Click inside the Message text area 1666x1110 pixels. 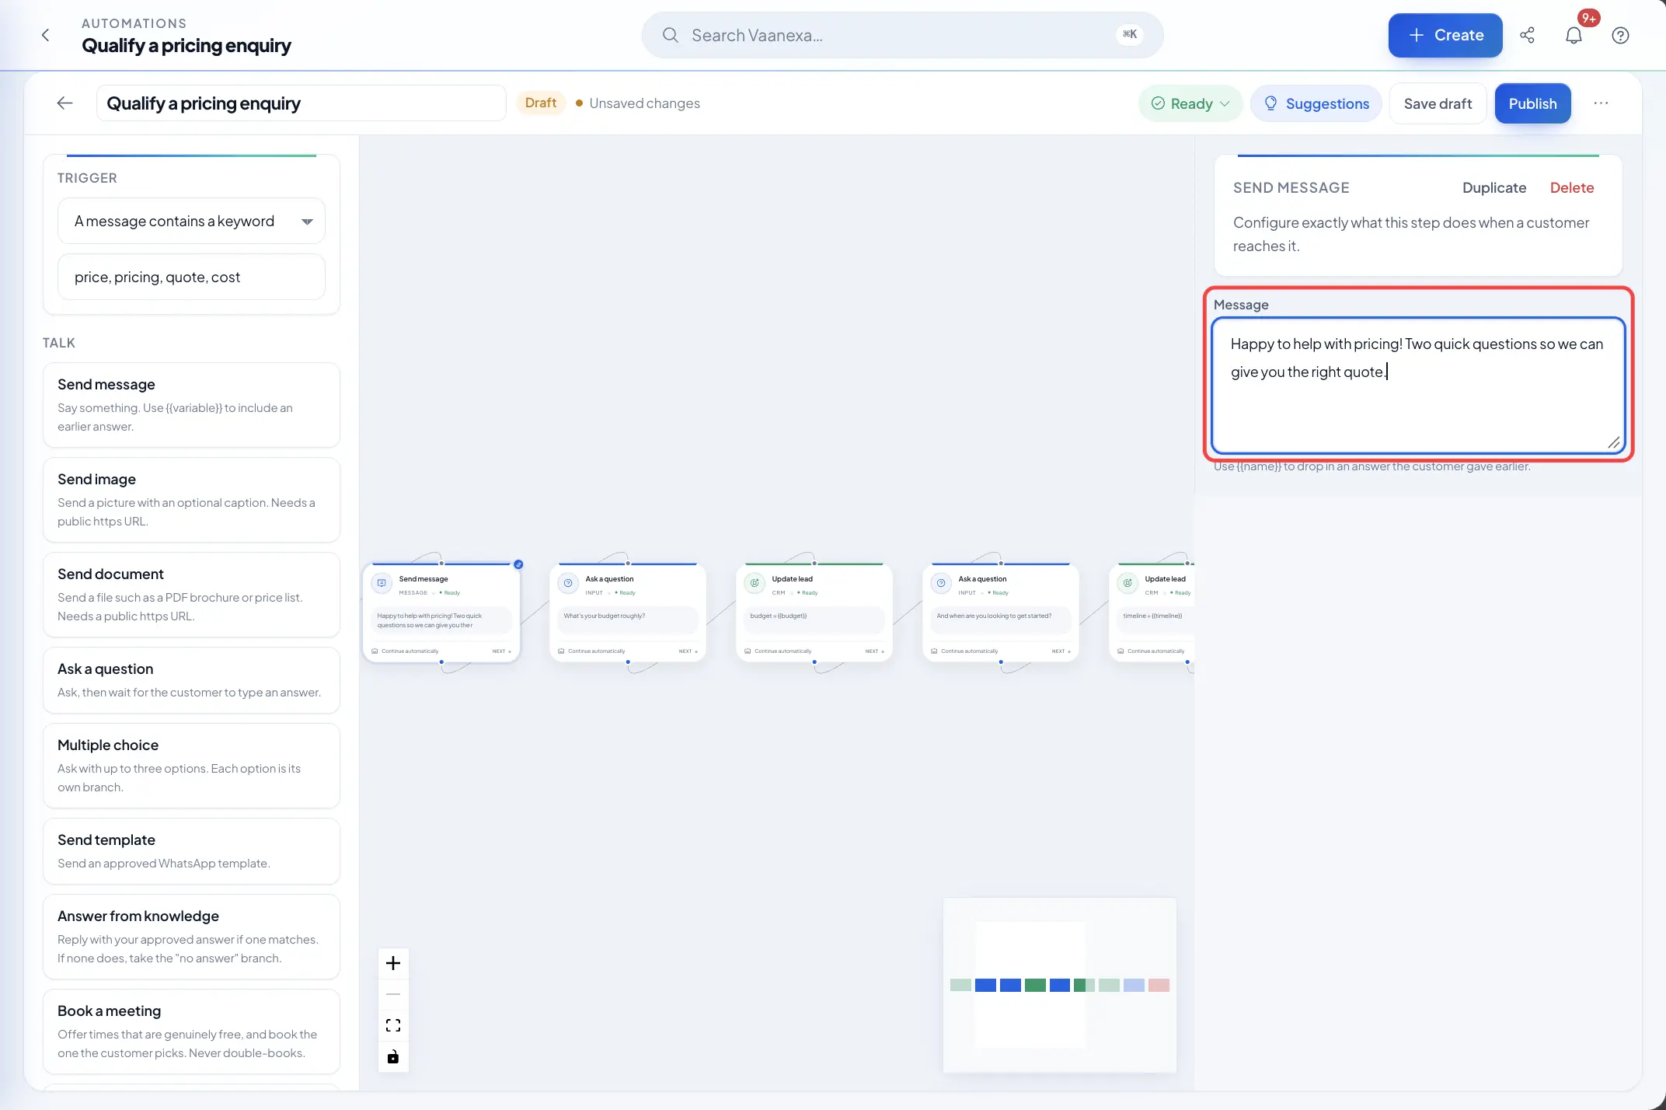point(1418,385)
